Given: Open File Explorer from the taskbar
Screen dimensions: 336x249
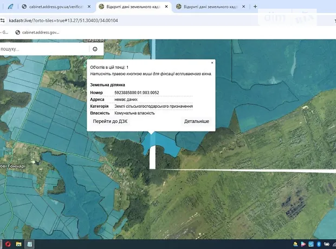Looking at the screenshot, I should 18,244.
